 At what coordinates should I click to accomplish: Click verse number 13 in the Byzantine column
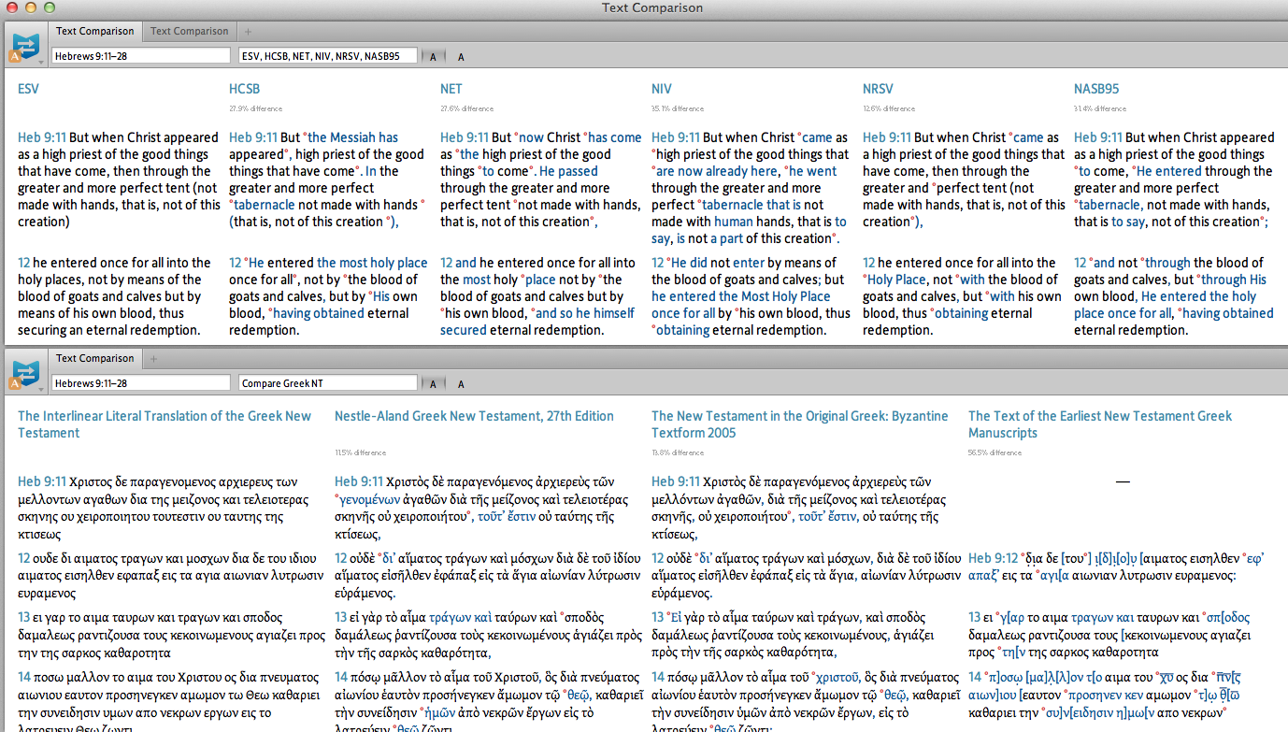[x=658, y=618]
